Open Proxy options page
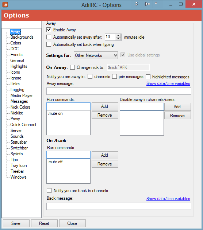The image size is (203, 230). pos(15,119)
